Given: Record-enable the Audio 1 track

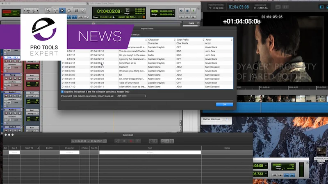Looking at the screenshot, I should coord(6,96).
